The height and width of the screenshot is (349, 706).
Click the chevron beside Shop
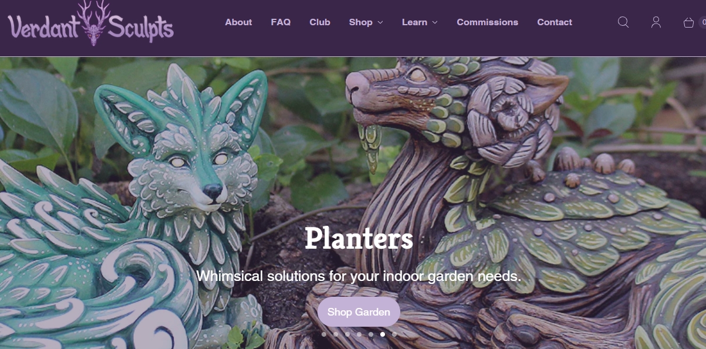coord(380,22)
